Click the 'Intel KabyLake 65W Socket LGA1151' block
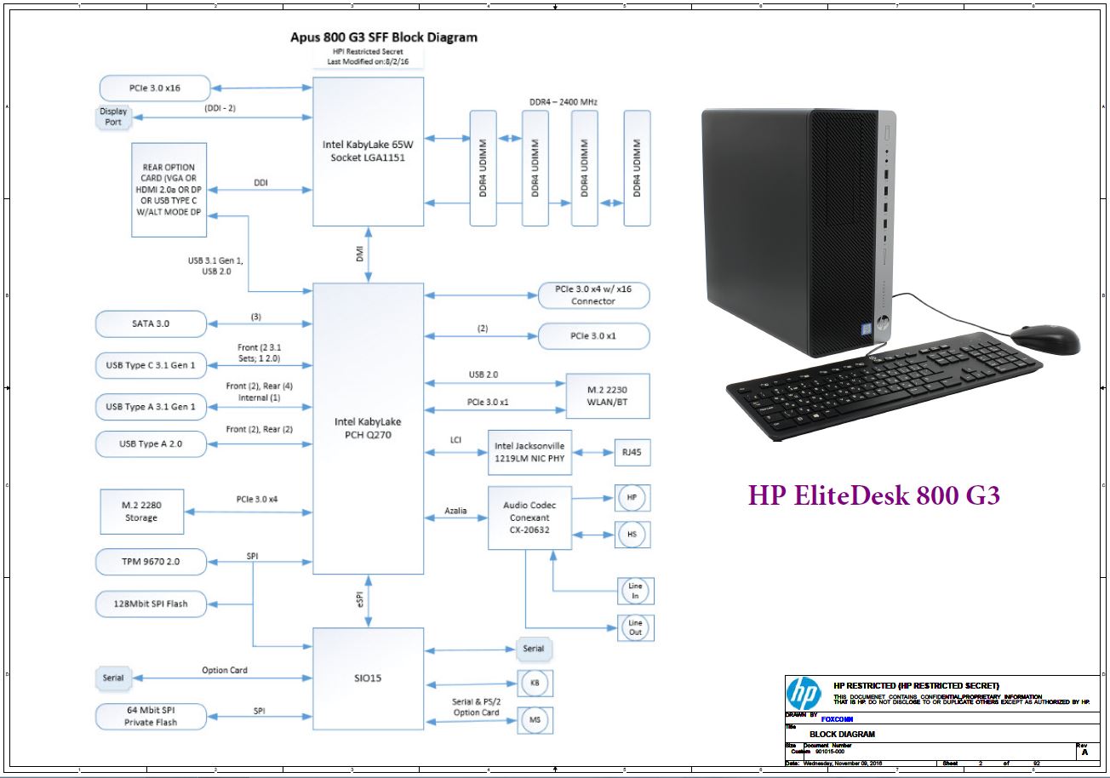The image size is (1110, 778). (x=368, y=152)
